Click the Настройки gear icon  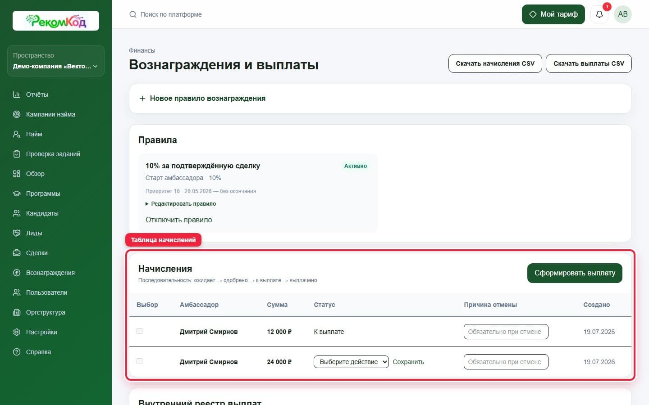[17, 332]
